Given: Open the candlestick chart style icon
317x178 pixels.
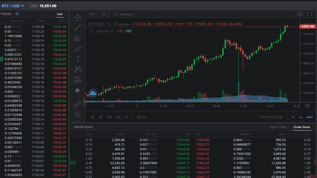Looking at the screenshot, I should coord(104,14).
